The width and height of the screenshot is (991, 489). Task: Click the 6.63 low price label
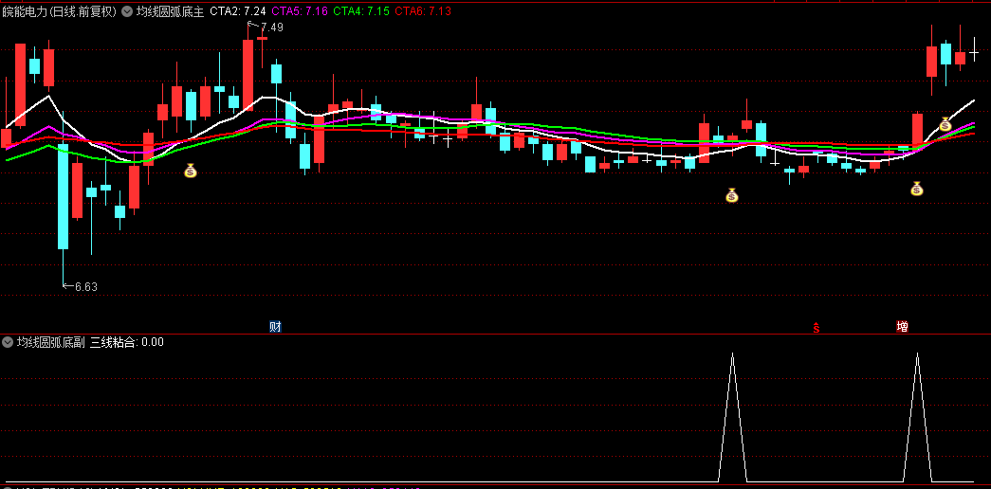point(86,287)
